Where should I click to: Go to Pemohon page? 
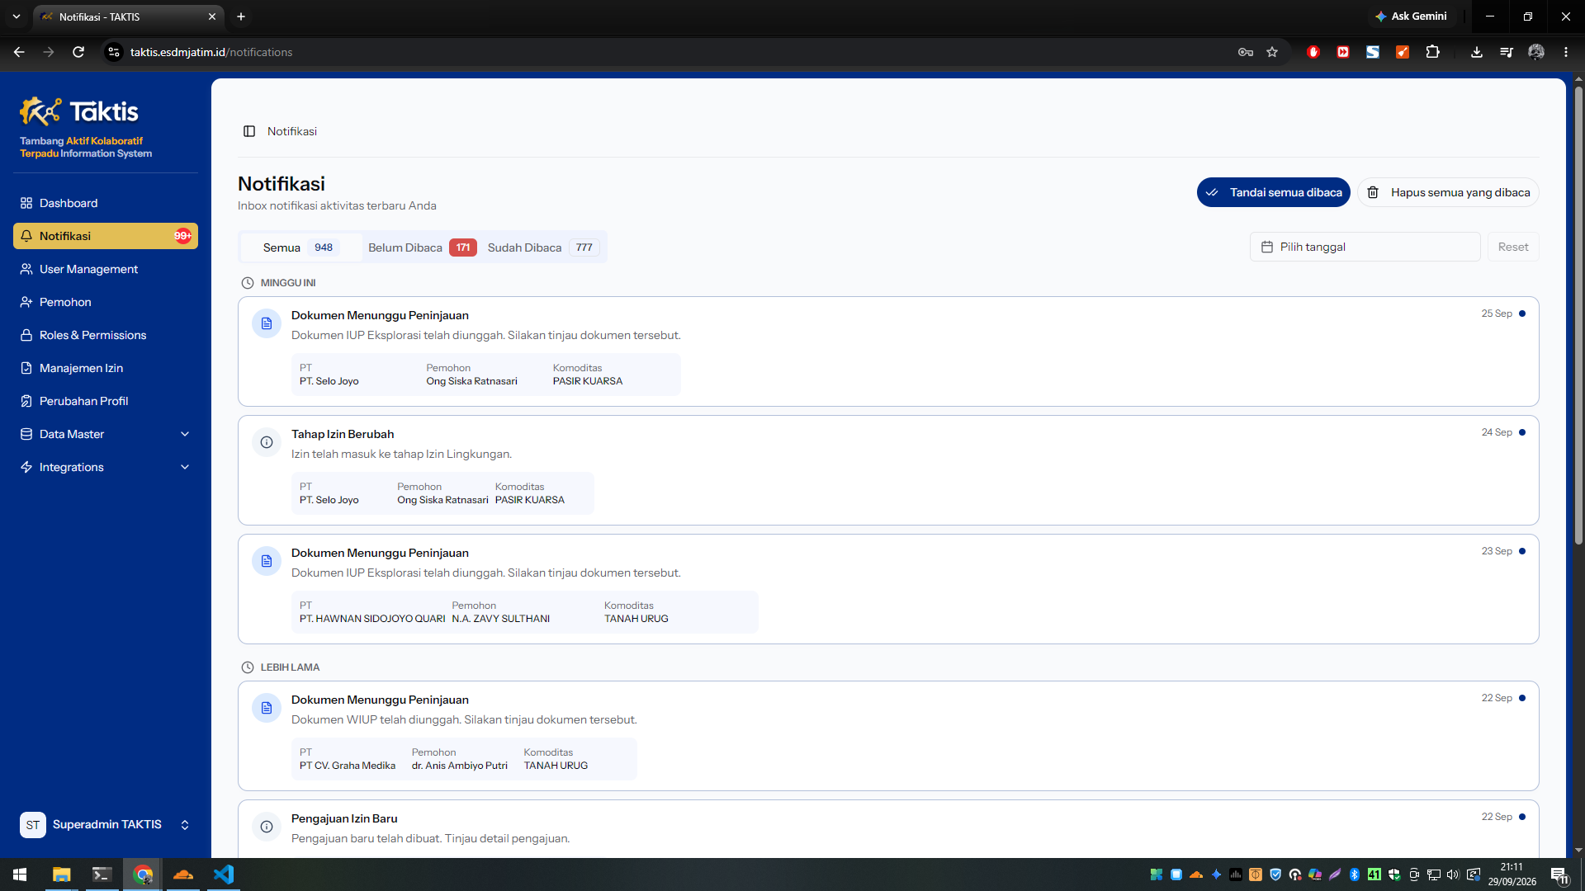click(106, 302)
